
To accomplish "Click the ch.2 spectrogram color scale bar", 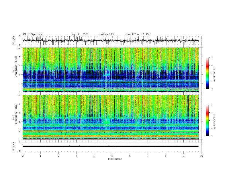I will (207, 120).
